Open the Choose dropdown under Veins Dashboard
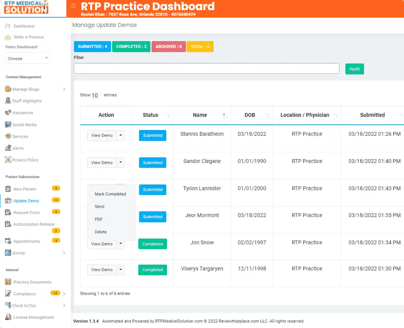 [27, 58]
